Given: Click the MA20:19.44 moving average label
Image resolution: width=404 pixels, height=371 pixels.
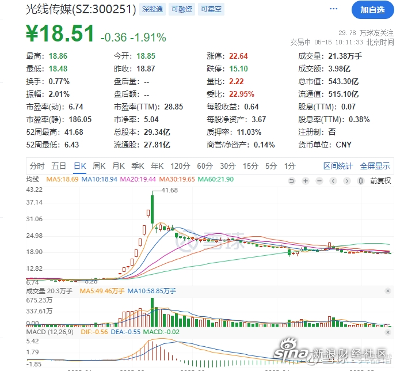Looking at the screenshot, I should [138, 179].
